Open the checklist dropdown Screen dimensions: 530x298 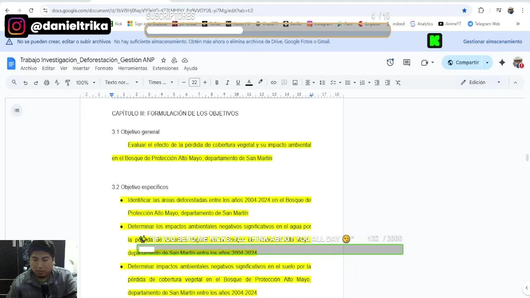(335, 82)
